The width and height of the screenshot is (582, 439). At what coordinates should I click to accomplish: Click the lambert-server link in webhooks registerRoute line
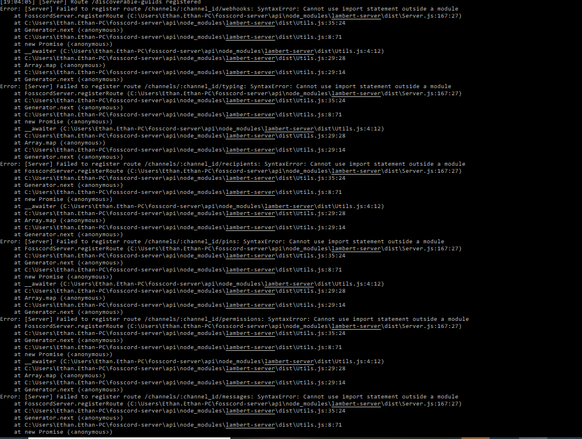coord(356,16)
